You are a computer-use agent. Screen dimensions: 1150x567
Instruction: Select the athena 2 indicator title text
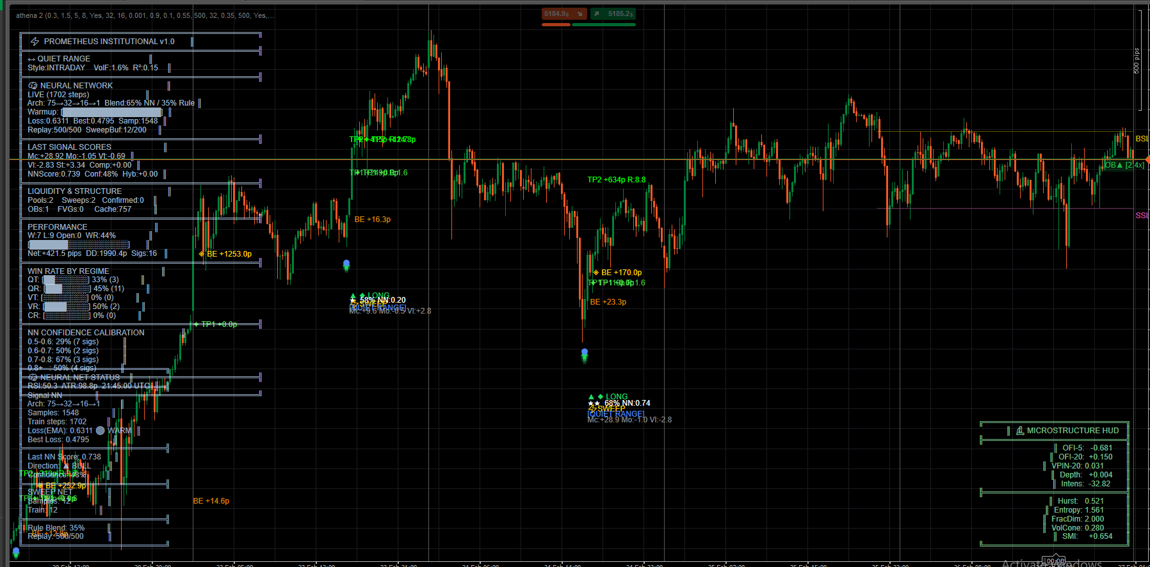tap(144, 15)
